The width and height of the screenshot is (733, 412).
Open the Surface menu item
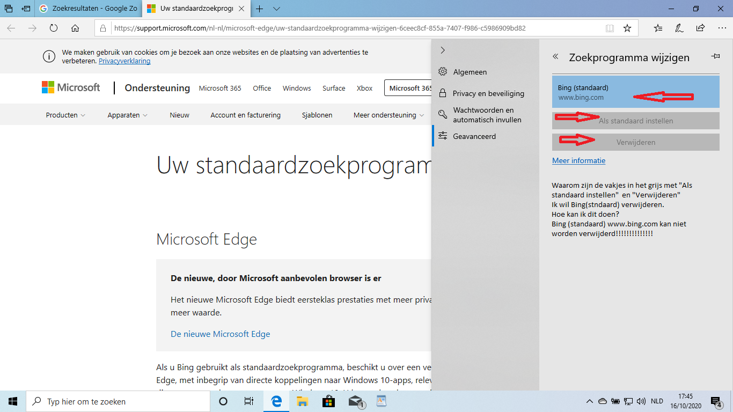pos(334,88)
